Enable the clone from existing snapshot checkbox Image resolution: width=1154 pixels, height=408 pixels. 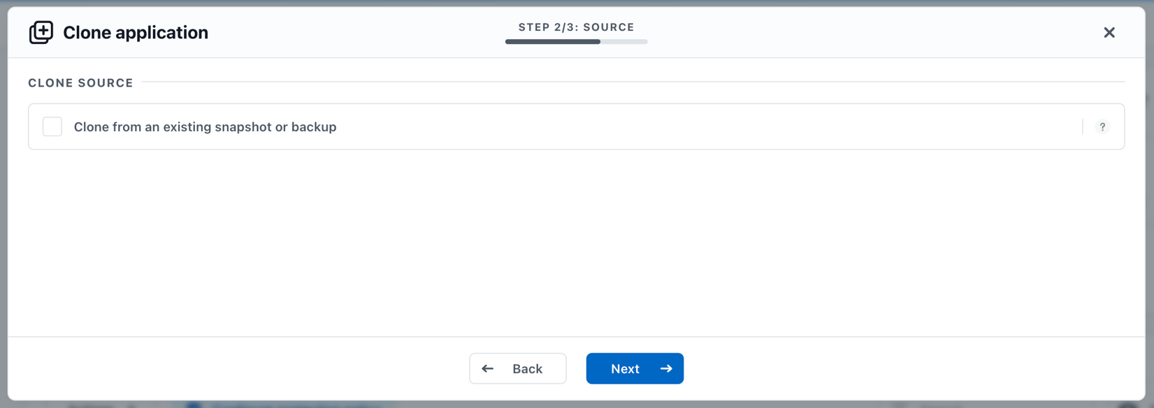pyautogui.click(x=52, y=126)
